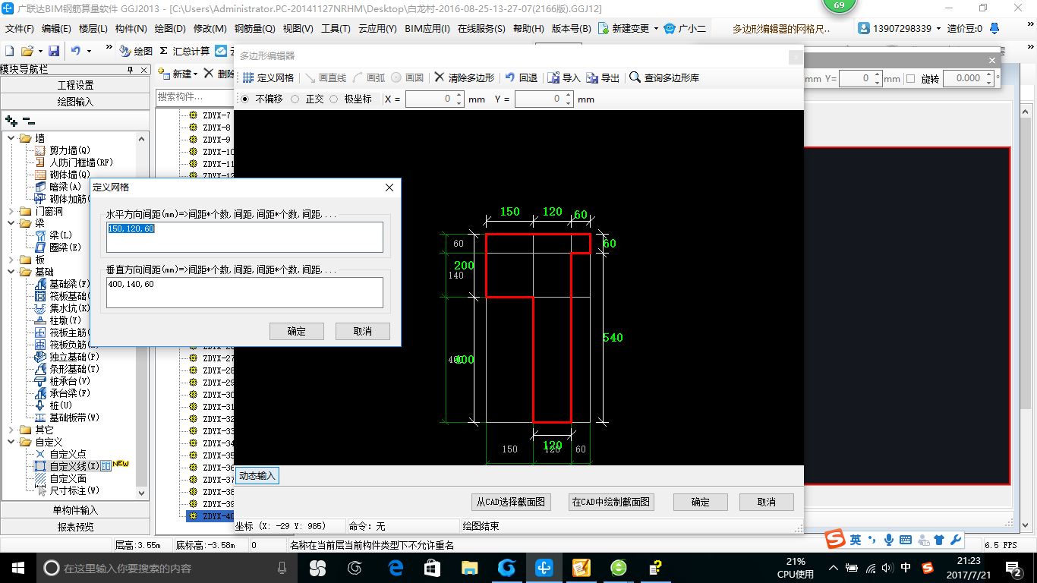Viewport: 1037px width, 583px height.
Task: Select 独立基础(P) tree item
Action: [74, 357]
